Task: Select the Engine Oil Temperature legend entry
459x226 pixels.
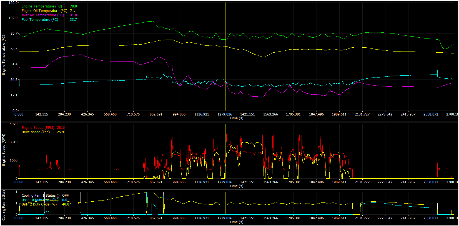Action: (x=44, y=11)
